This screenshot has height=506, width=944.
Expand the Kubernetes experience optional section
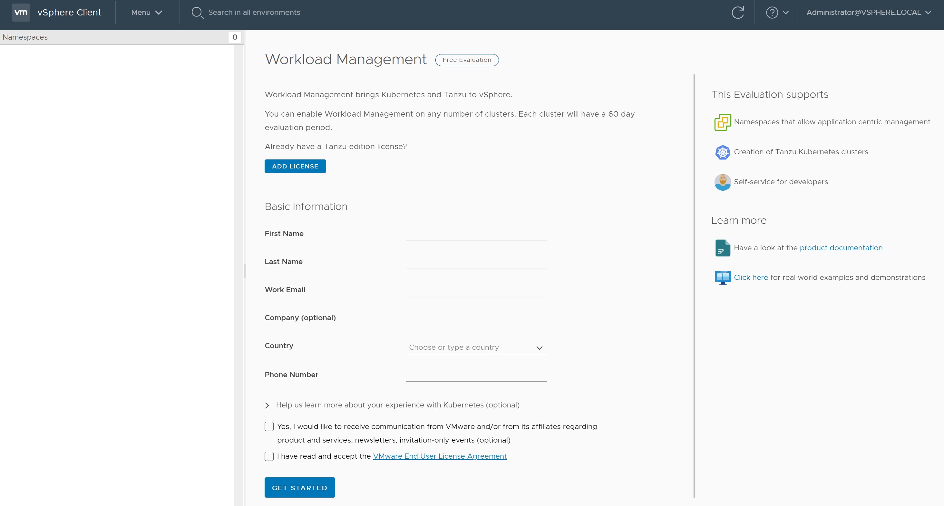[267, 405]
